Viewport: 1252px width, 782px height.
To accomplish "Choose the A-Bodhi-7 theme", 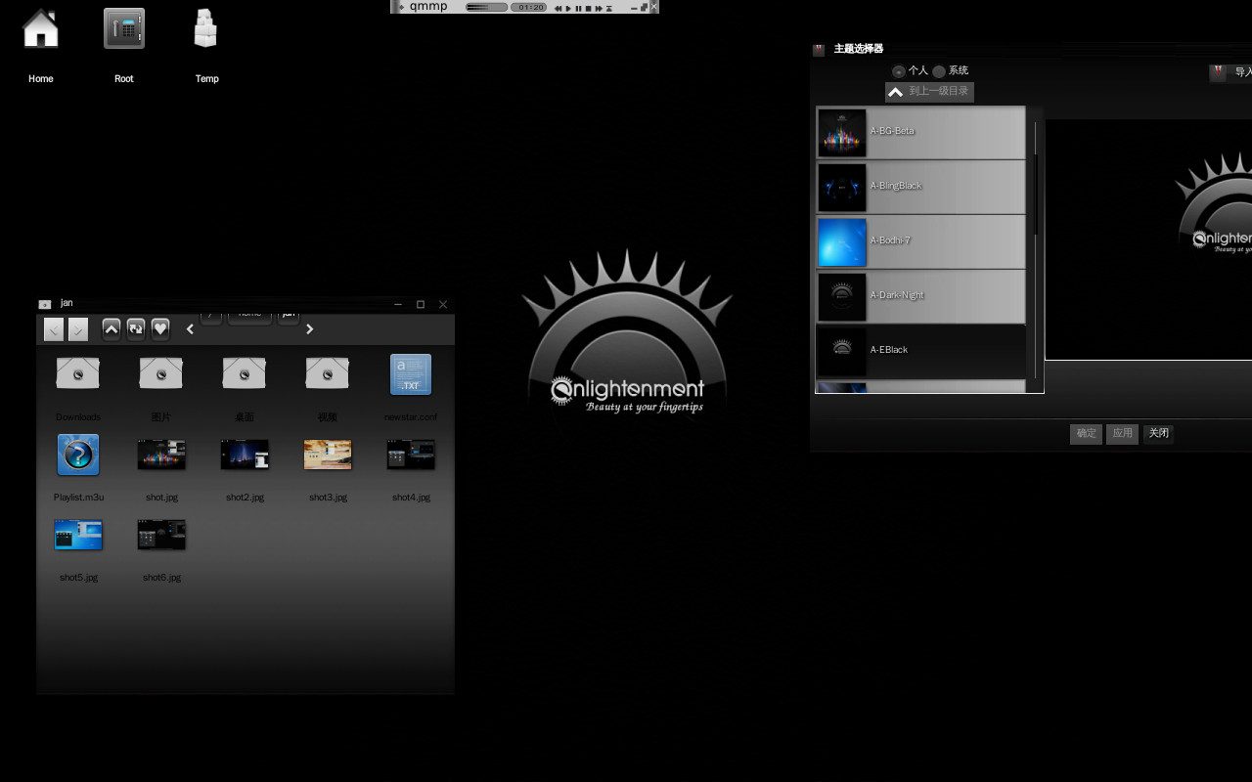I will [x=920, y=241].
